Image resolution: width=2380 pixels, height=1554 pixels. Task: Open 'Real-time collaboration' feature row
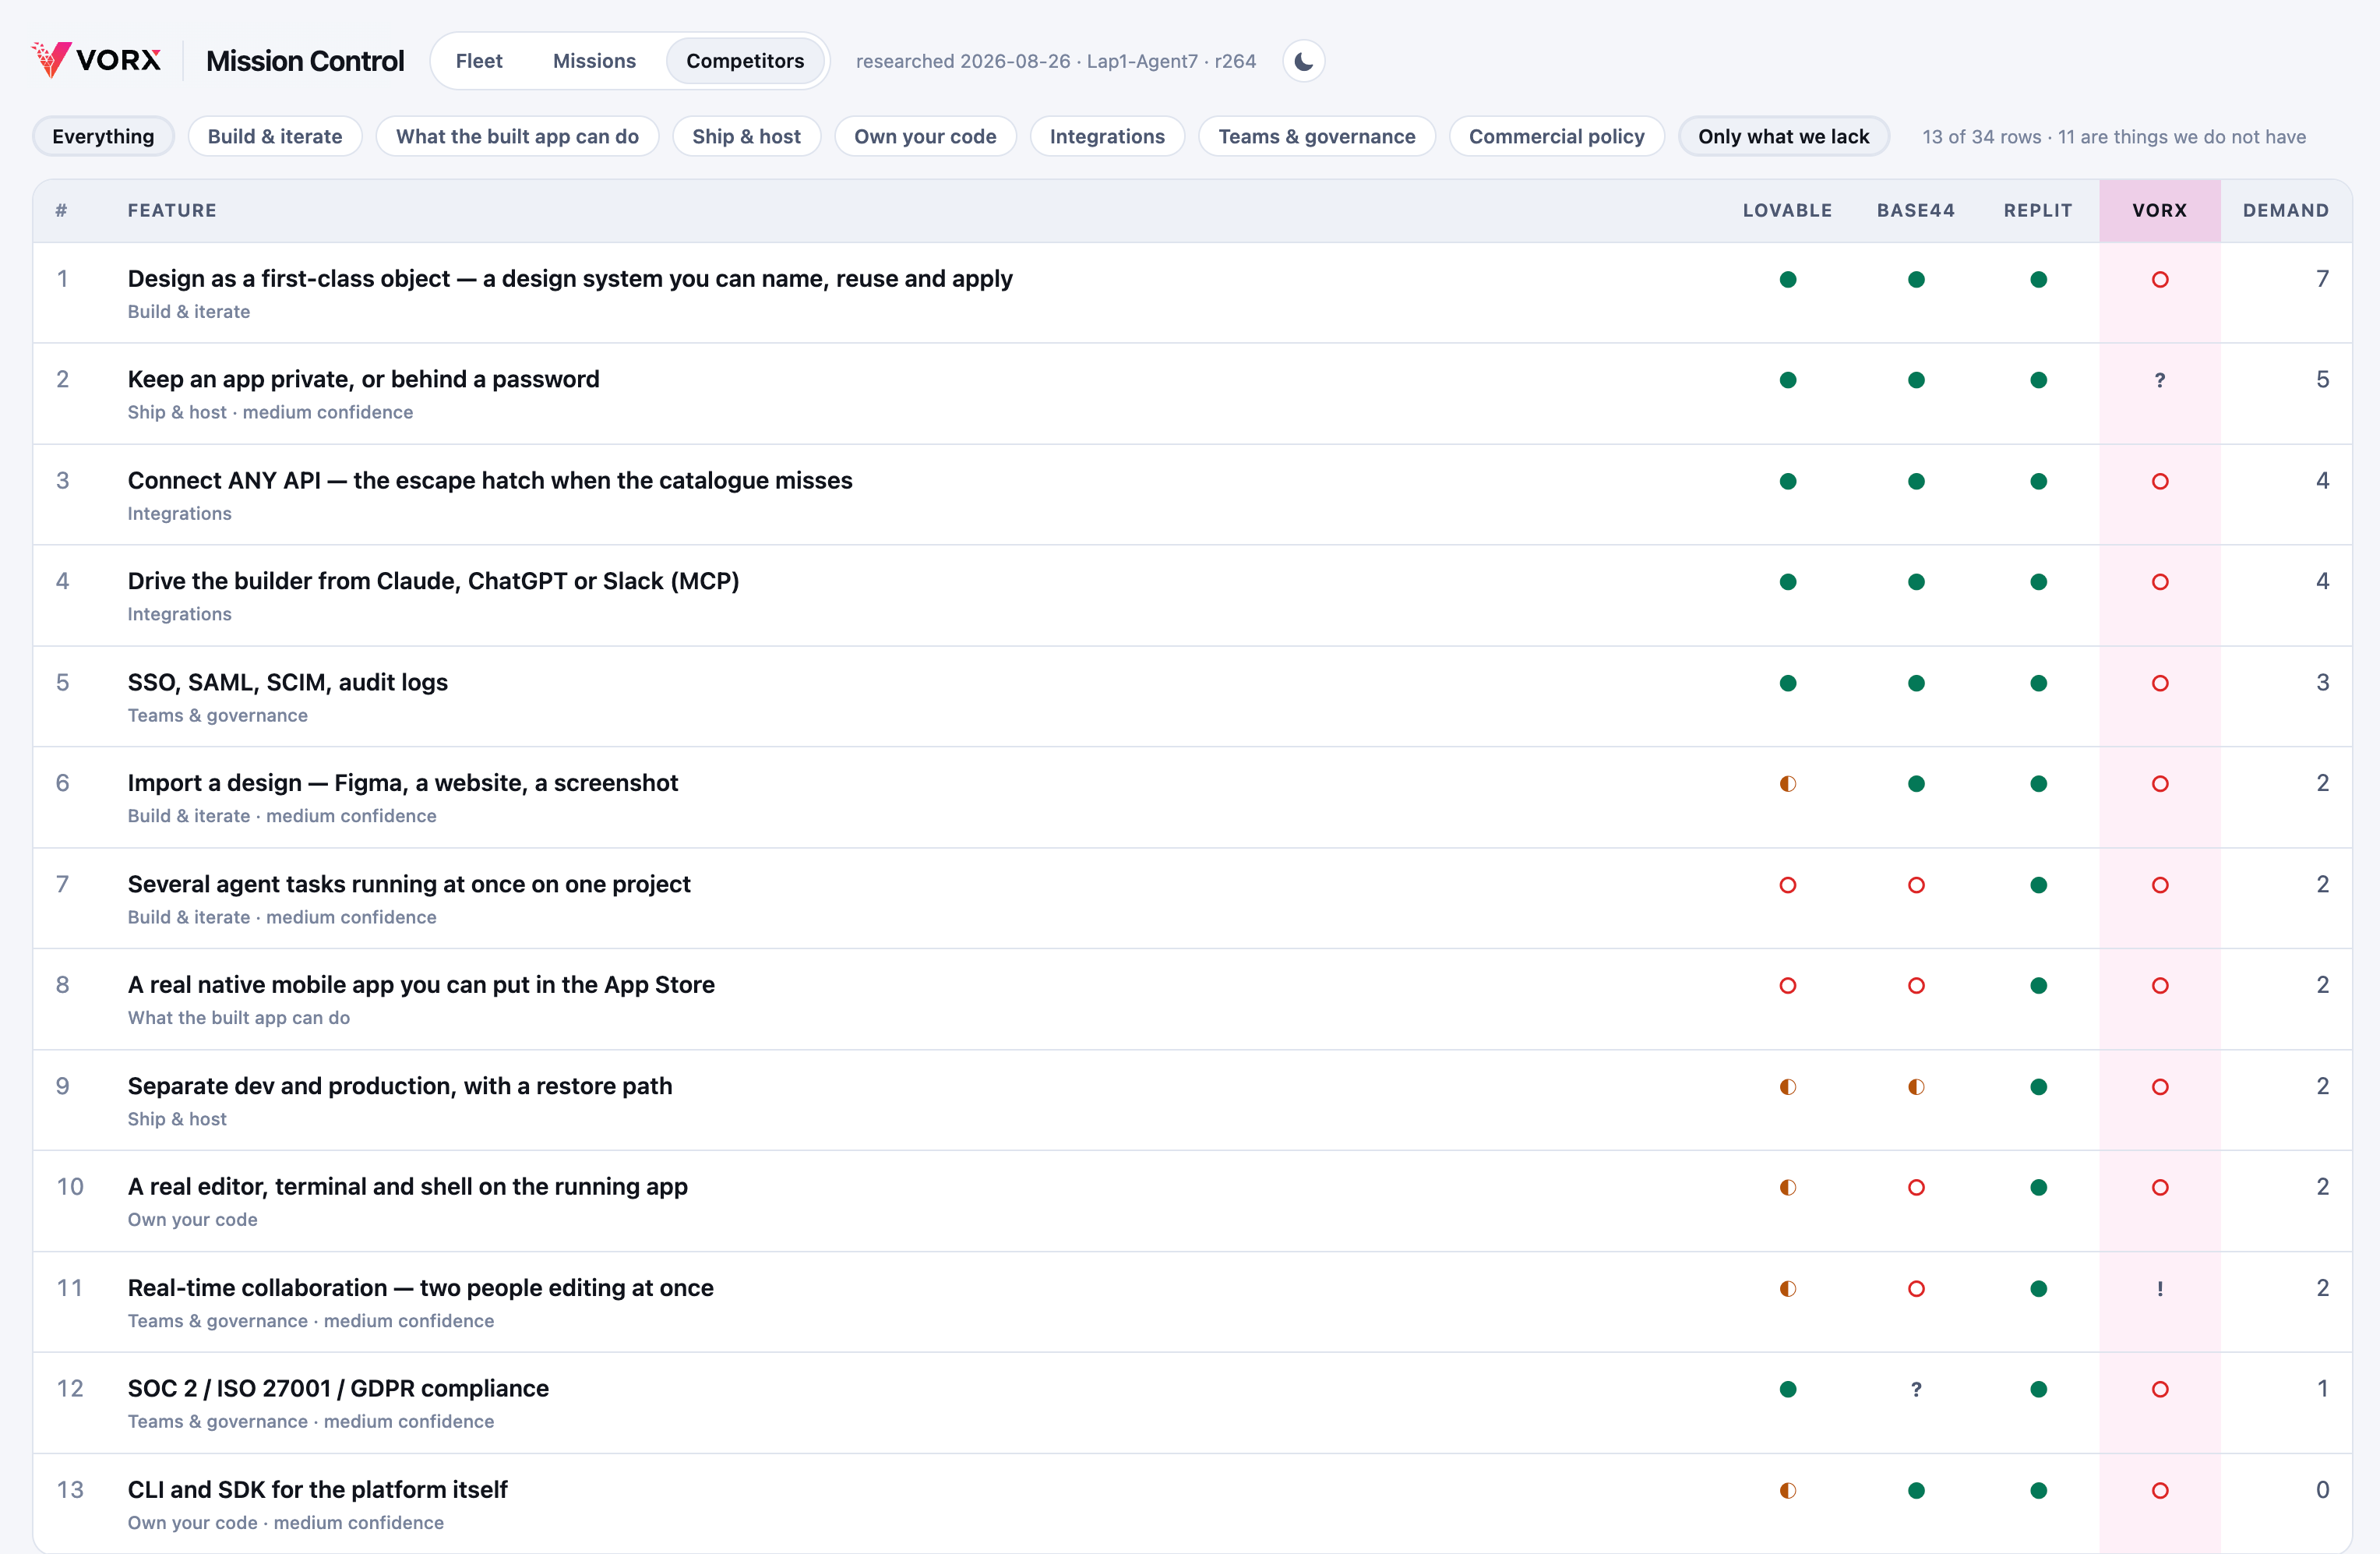[x=1192, y=1301]
